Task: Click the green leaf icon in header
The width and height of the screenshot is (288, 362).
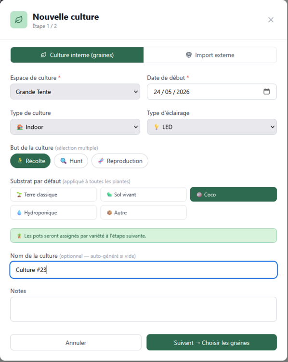Action: [19, 20]
